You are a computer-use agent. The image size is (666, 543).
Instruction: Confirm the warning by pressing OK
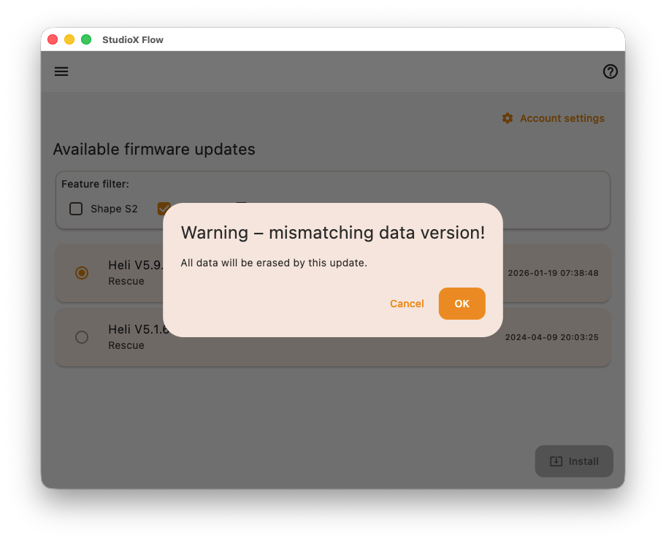click(x=462, y=304)
